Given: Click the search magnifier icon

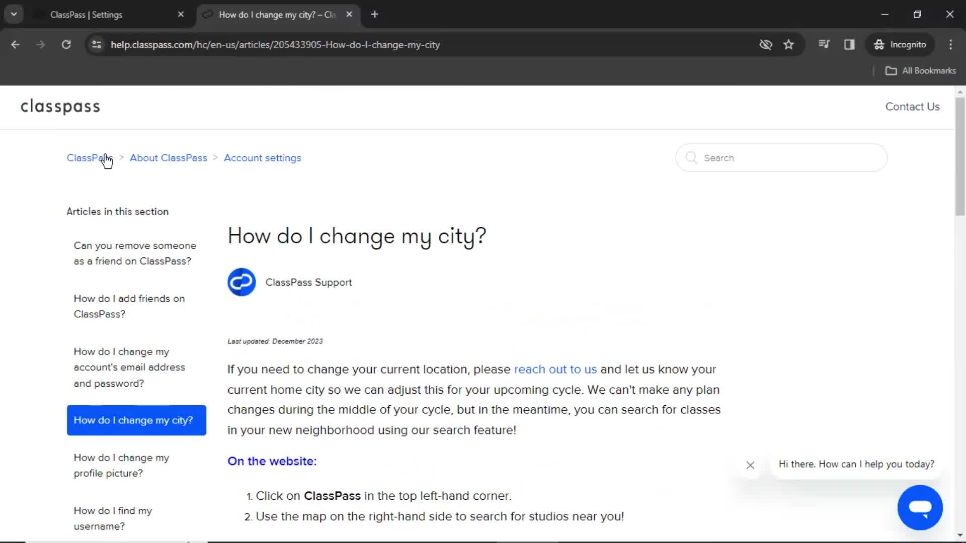Looking at the screenshot, I should (691, 158).
